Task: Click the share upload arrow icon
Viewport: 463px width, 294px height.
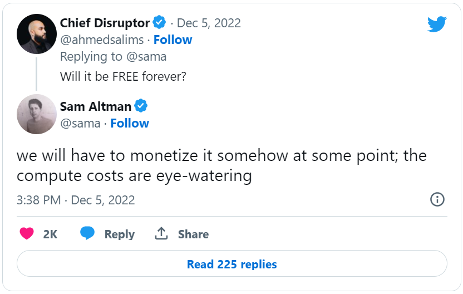Action: click(x=161, y=234)
